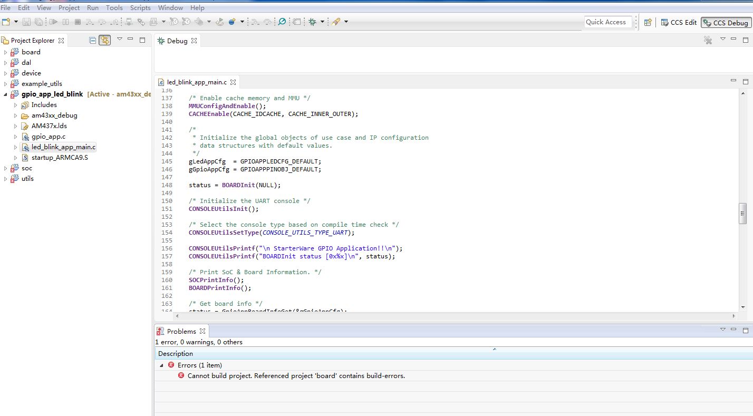Image resolution: width=753 pixels, height=416 pixels.
Task: Switch to the CCS Edit perspective
Action: point(679,22)
